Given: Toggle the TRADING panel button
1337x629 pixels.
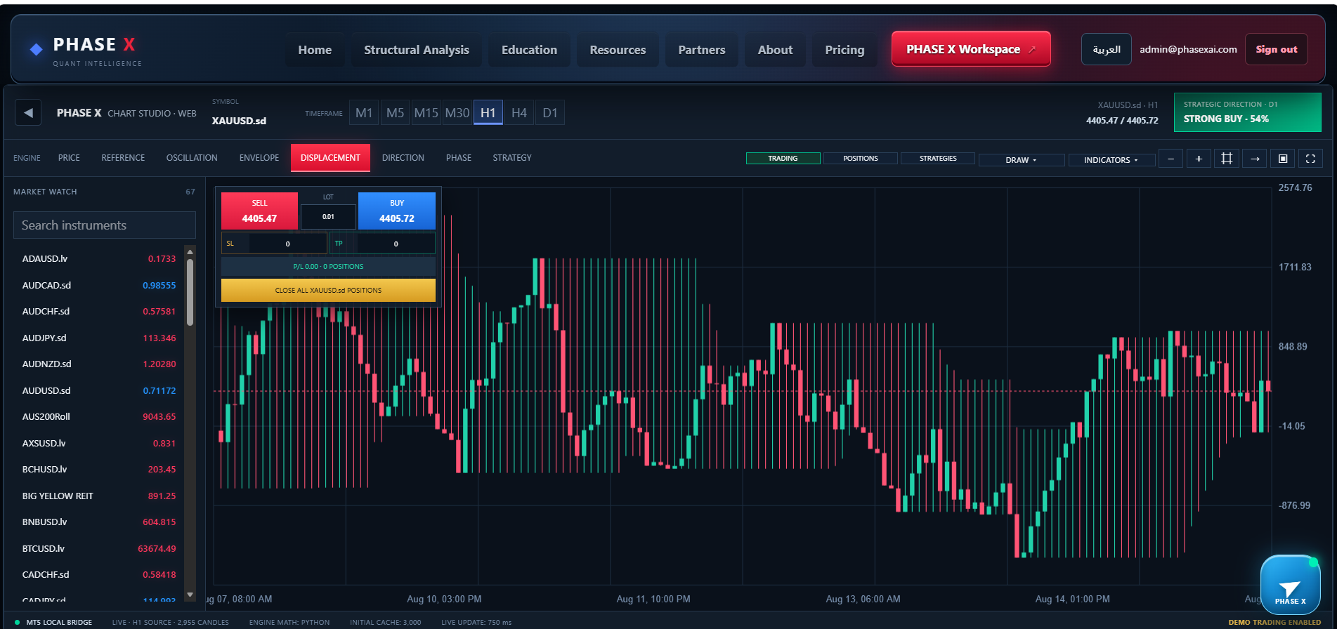Looking at the screenshot, I should [783, 159].
